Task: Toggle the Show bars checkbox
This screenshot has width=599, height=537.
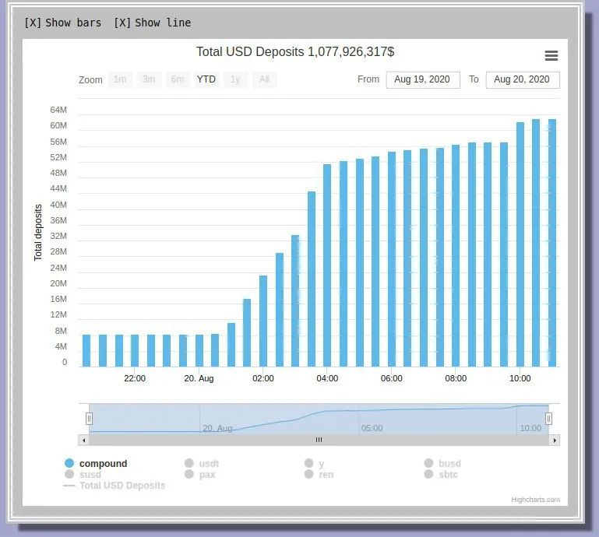Action: pos(63,23)
